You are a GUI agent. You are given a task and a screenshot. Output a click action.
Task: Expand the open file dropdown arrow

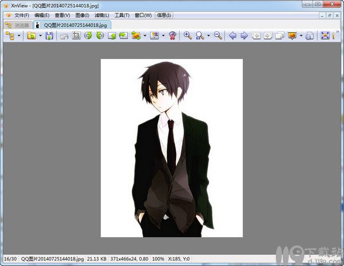tap(40, 36)
